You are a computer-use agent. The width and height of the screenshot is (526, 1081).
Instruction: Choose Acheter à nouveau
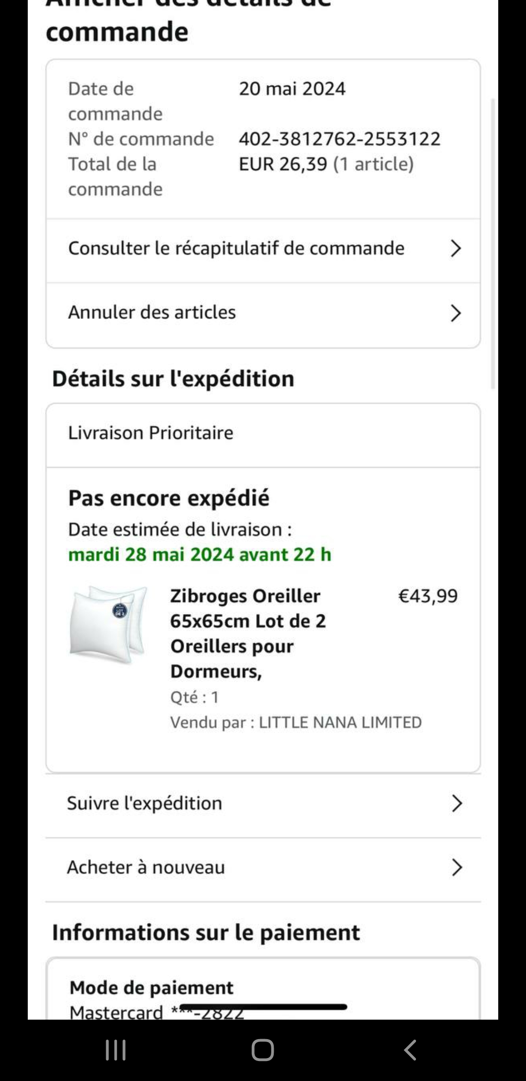click(146, 868)
